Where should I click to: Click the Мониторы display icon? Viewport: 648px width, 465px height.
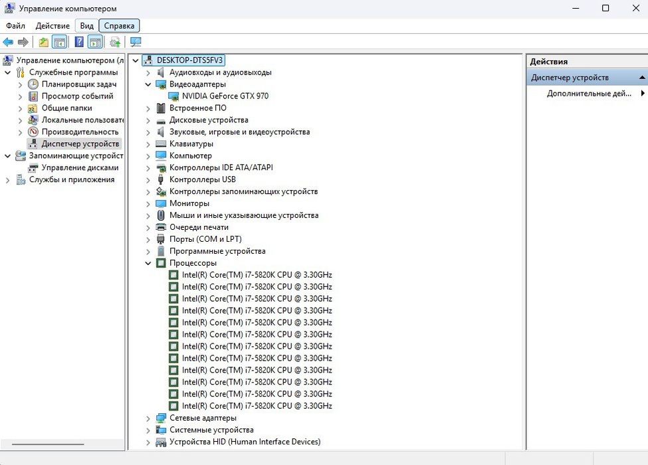pyautogui.click(x=161, y=203)
